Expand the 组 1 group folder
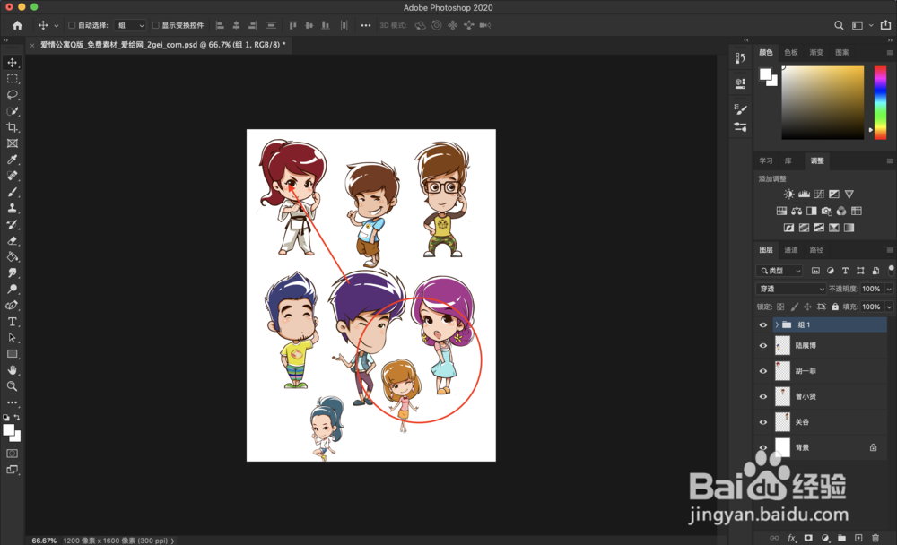The width and height of the screenshot is (897, 545). tap(777, 324)
